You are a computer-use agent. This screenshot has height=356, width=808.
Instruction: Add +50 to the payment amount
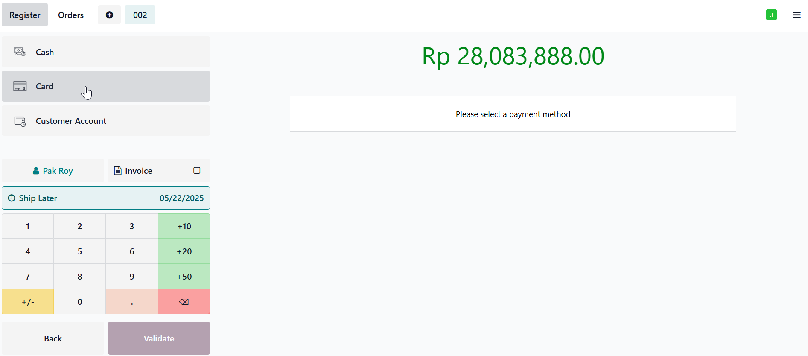click(184, 277)
